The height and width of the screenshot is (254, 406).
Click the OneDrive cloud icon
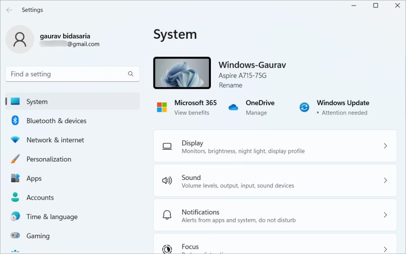(x=233, y=107)
